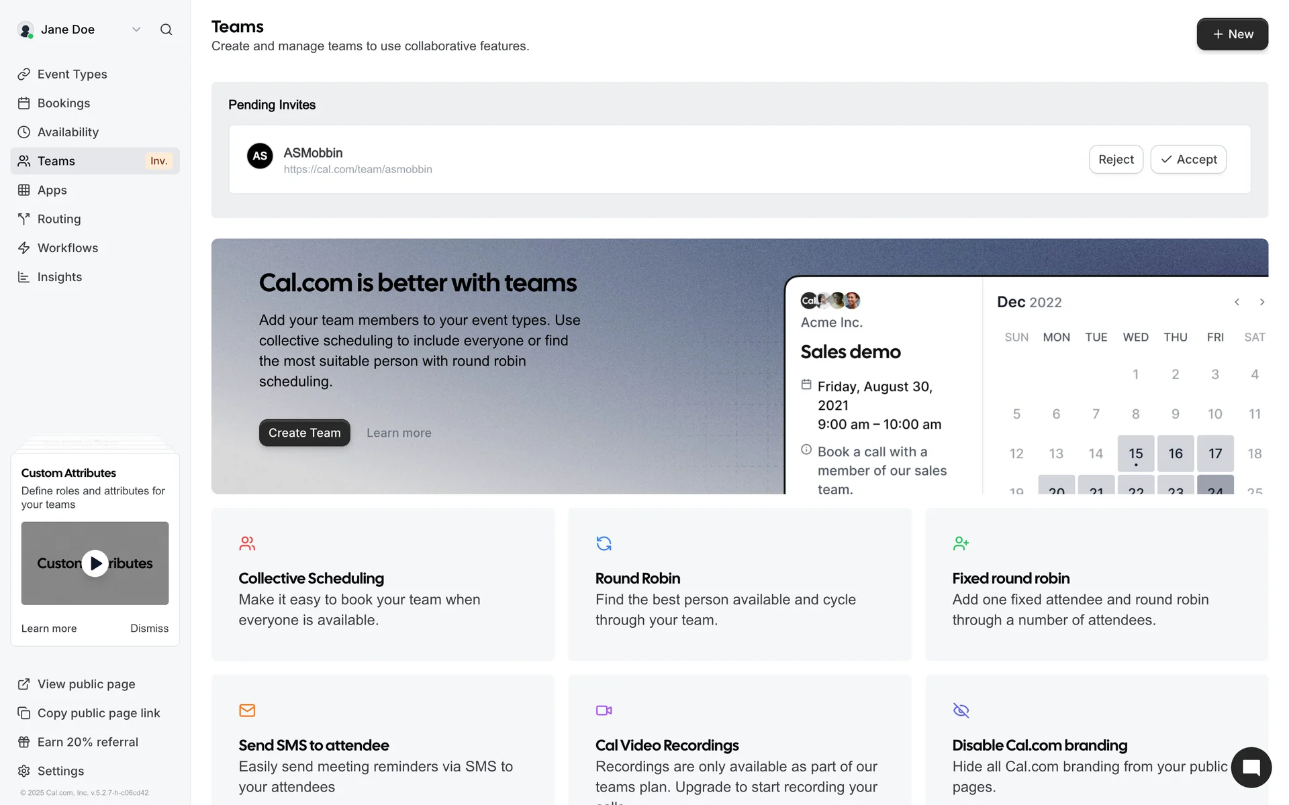Image resolution: width=1289 pixels, height=805 pixels.
Task: Open the chat support bubble
Action: click(x=1251, y=767)
